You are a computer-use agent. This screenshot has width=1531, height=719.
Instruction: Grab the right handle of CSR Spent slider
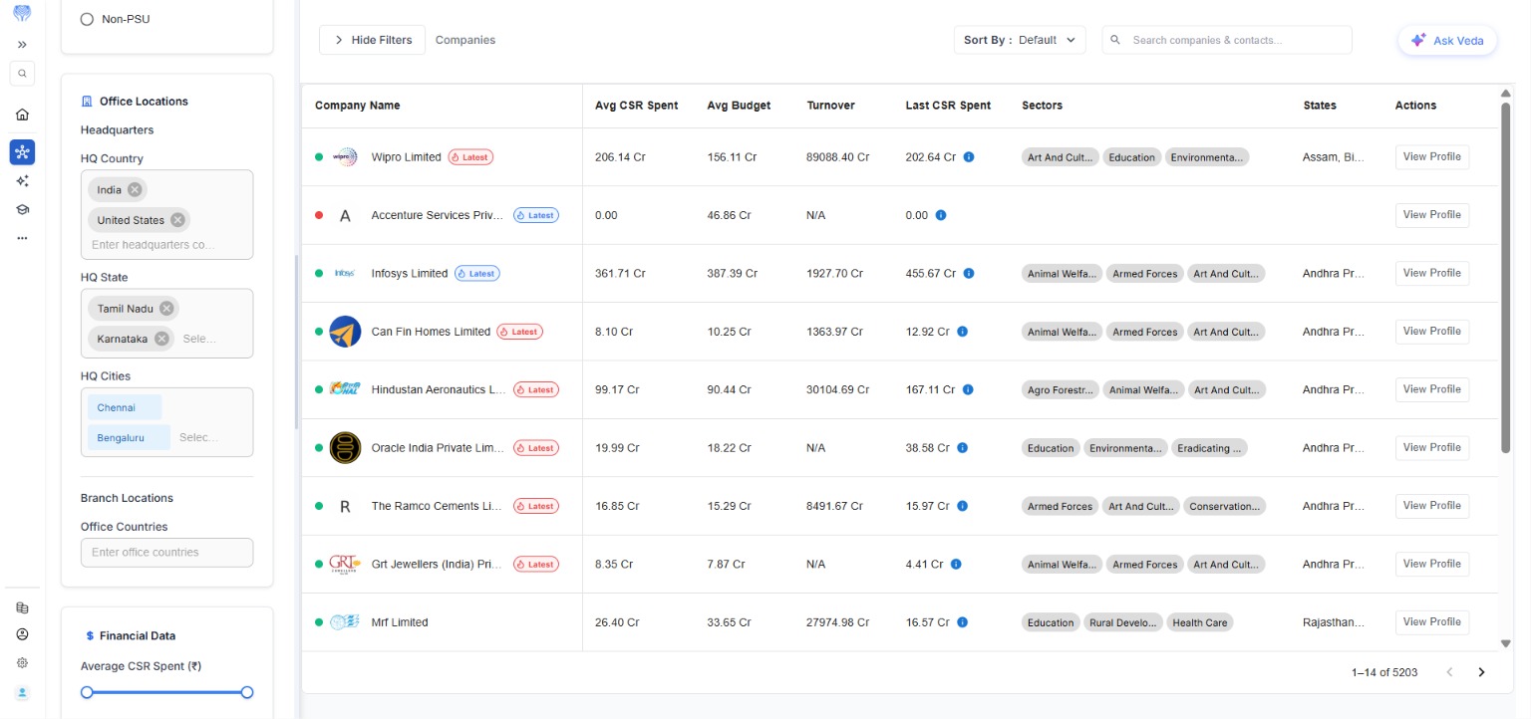[247, 692]
